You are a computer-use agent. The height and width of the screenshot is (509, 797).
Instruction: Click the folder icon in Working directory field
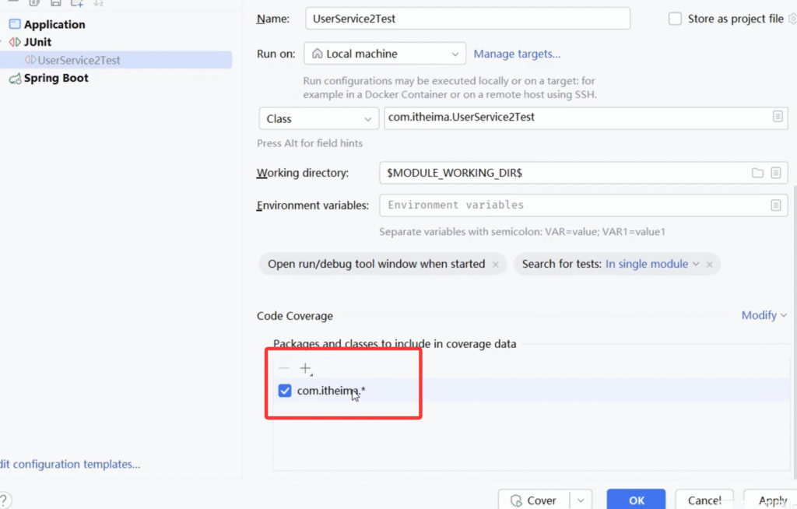757,173
